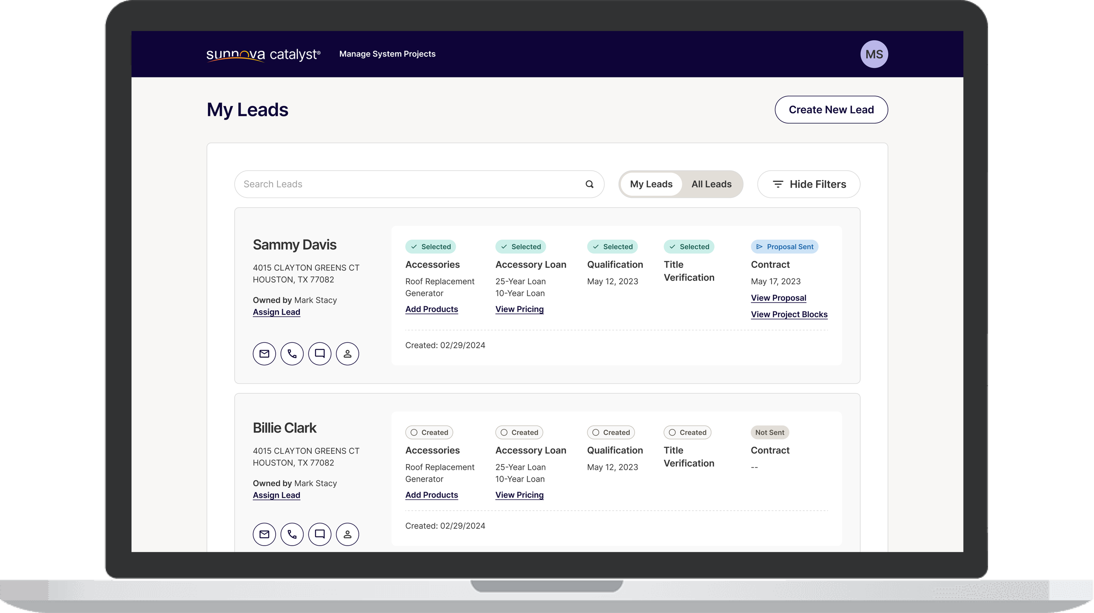Click the person profile icon for Sammy Davis
The width and height of the screenshot is (1094, 613).
347,353
